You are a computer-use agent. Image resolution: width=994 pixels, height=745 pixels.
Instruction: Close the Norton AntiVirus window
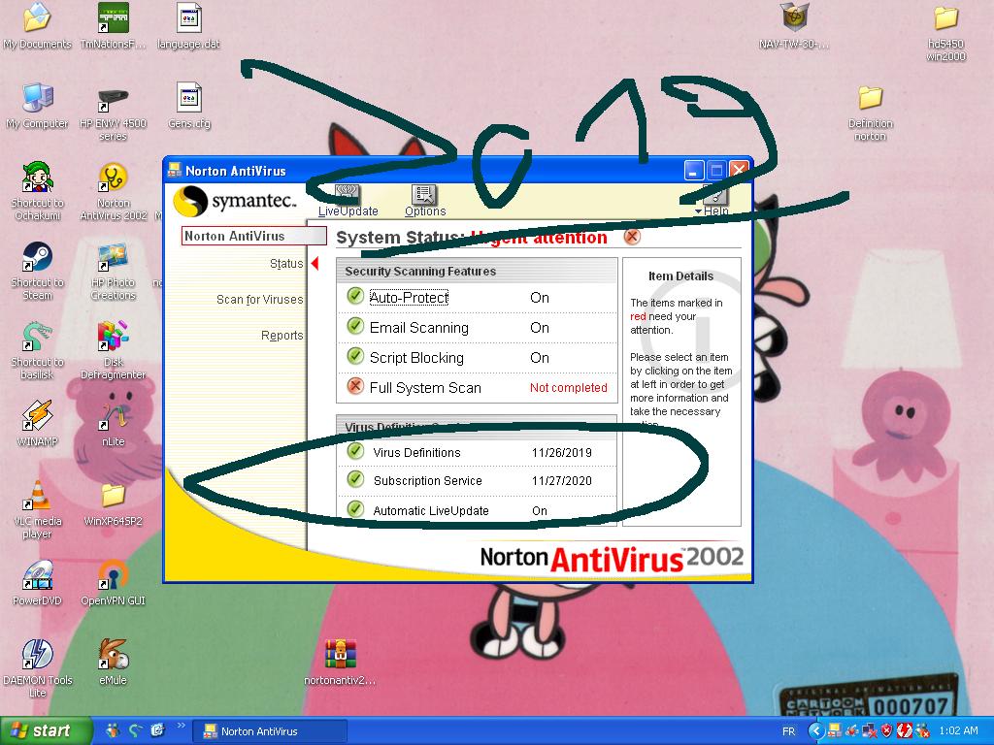pos(739,171)
